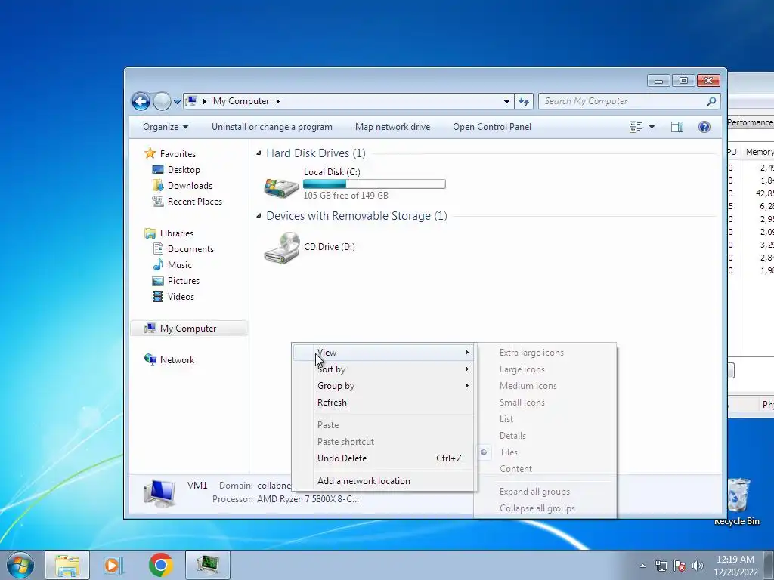The image size is (774, 580).
Task: Open the Sort by submenu
Action: pyautogui.click(x=383, y=369)
